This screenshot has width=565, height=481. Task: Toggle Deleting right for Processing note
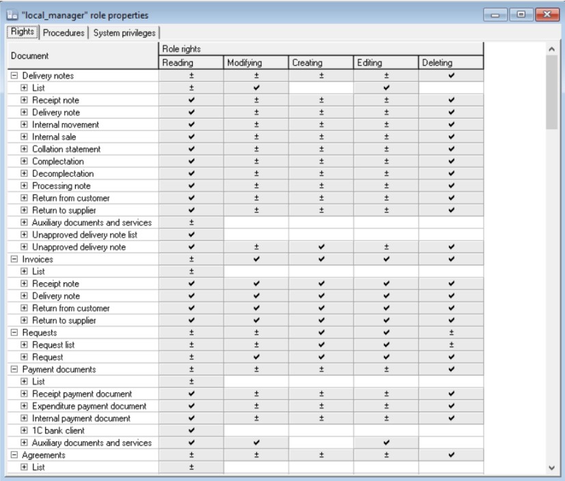tap(450, 186)
